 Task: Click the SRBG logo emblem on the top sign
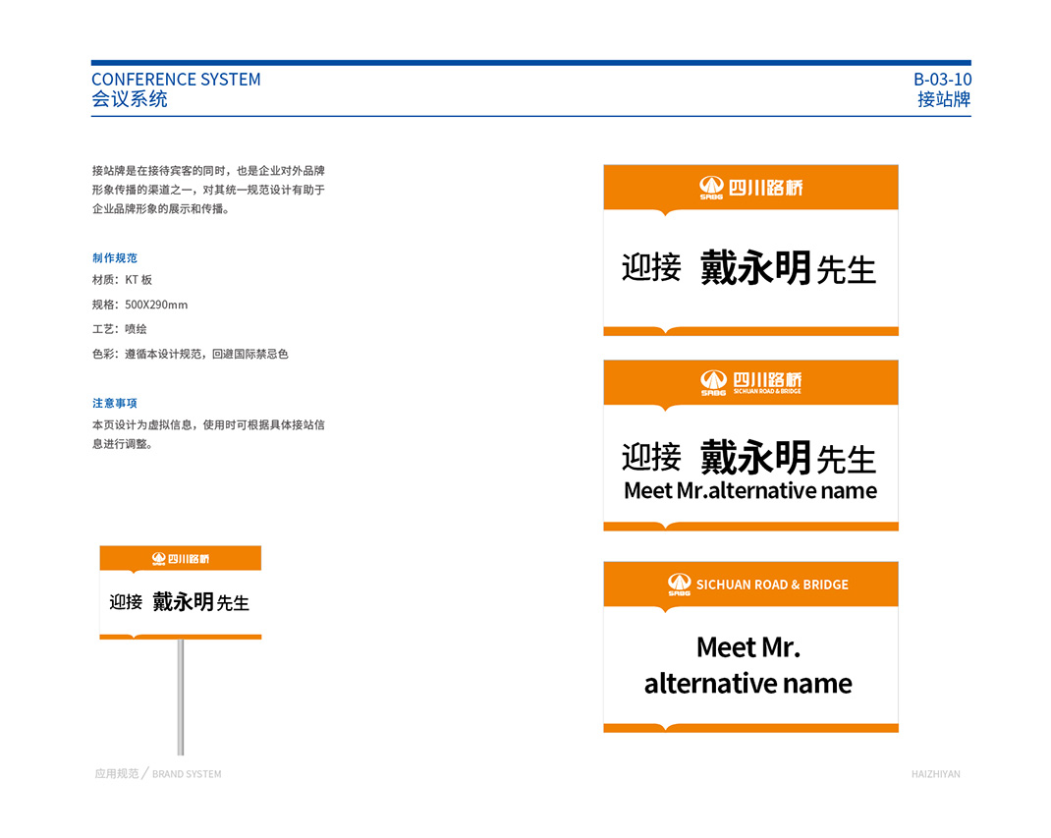tap(711, 187)
